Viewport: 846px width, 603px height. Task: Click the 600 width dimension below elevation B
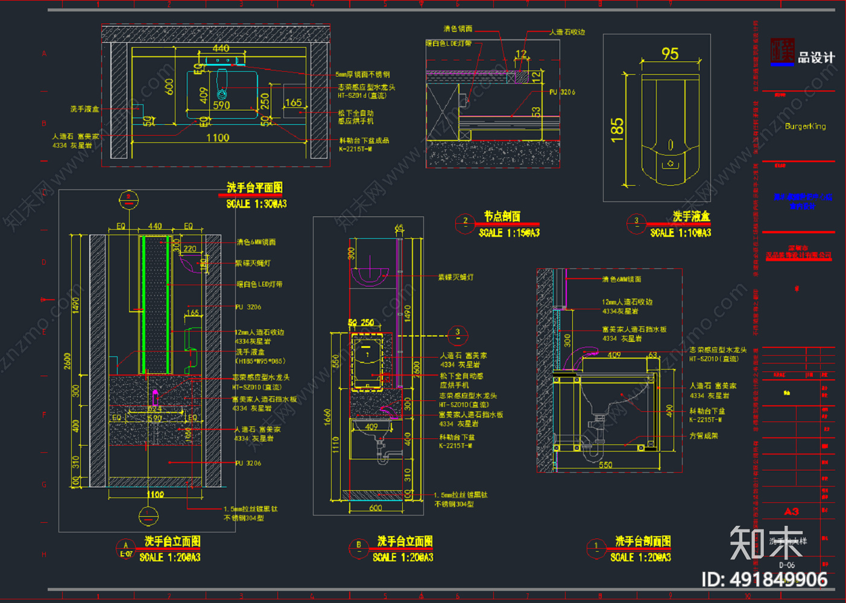click(x=376, y=508)
